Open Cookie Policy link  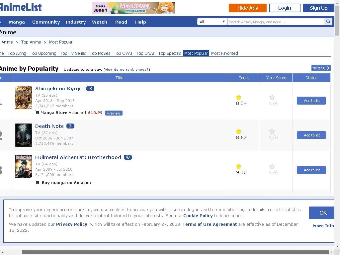pyautogui.click(x=198, y=216)
